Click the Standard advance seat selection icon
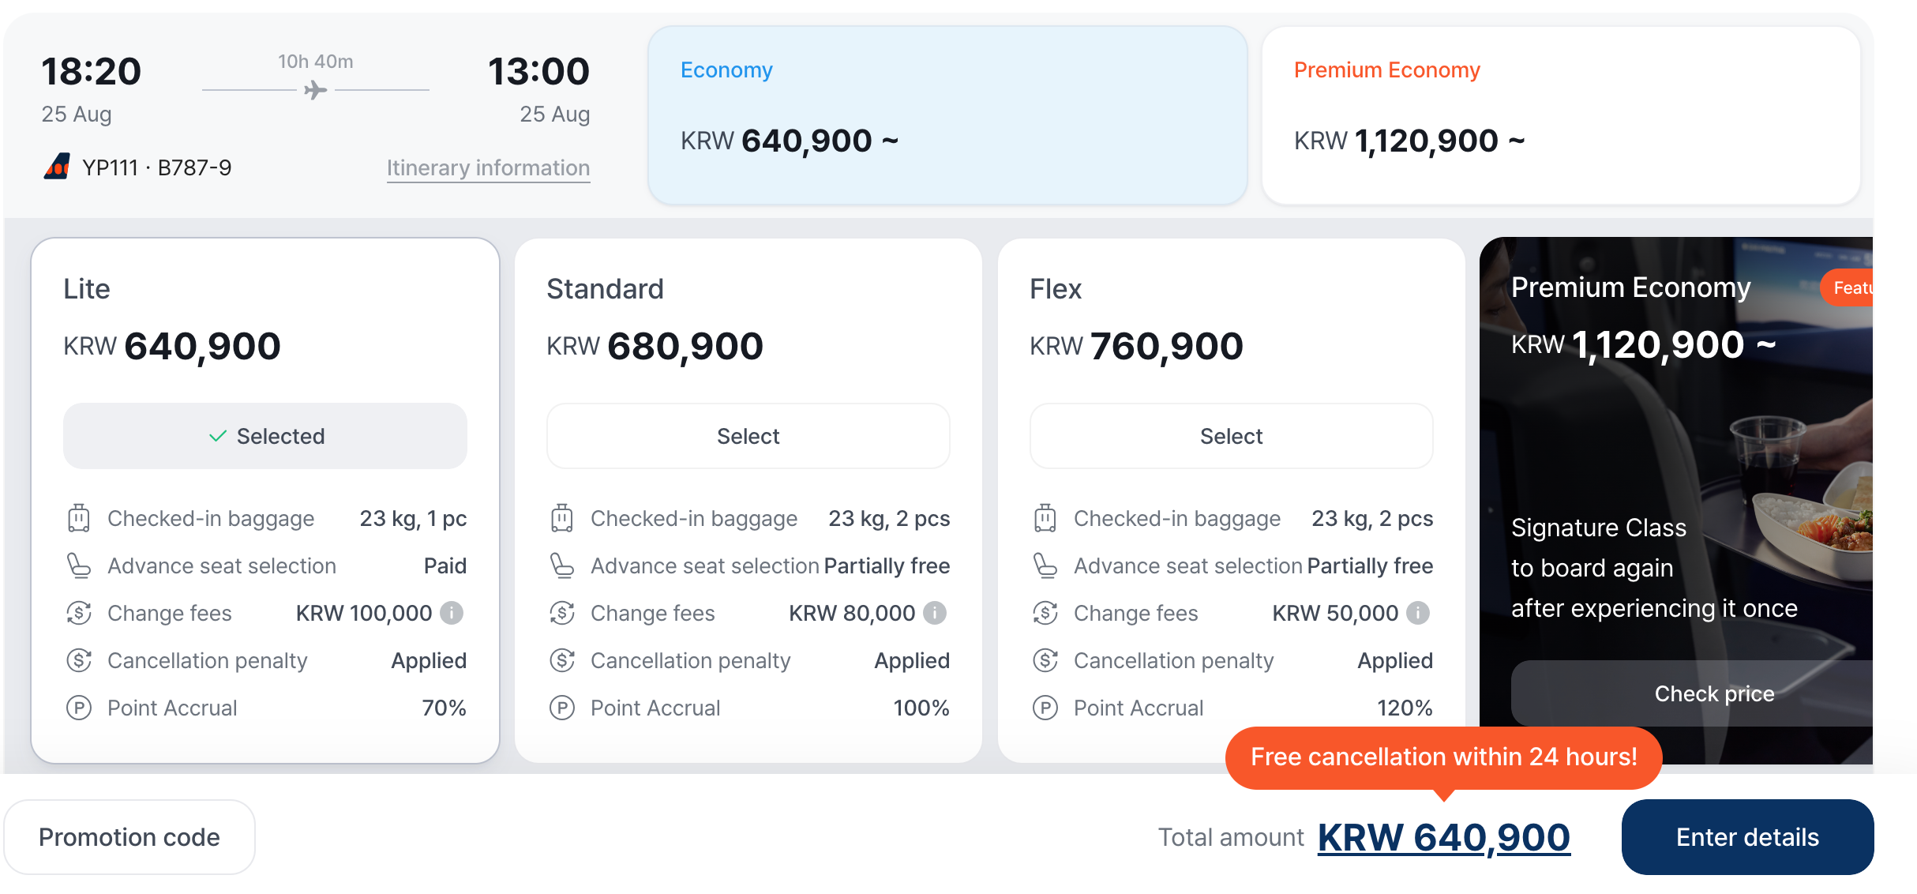Image resolution: width=1917 pixels, height=894 pixels. coord(562,565)
